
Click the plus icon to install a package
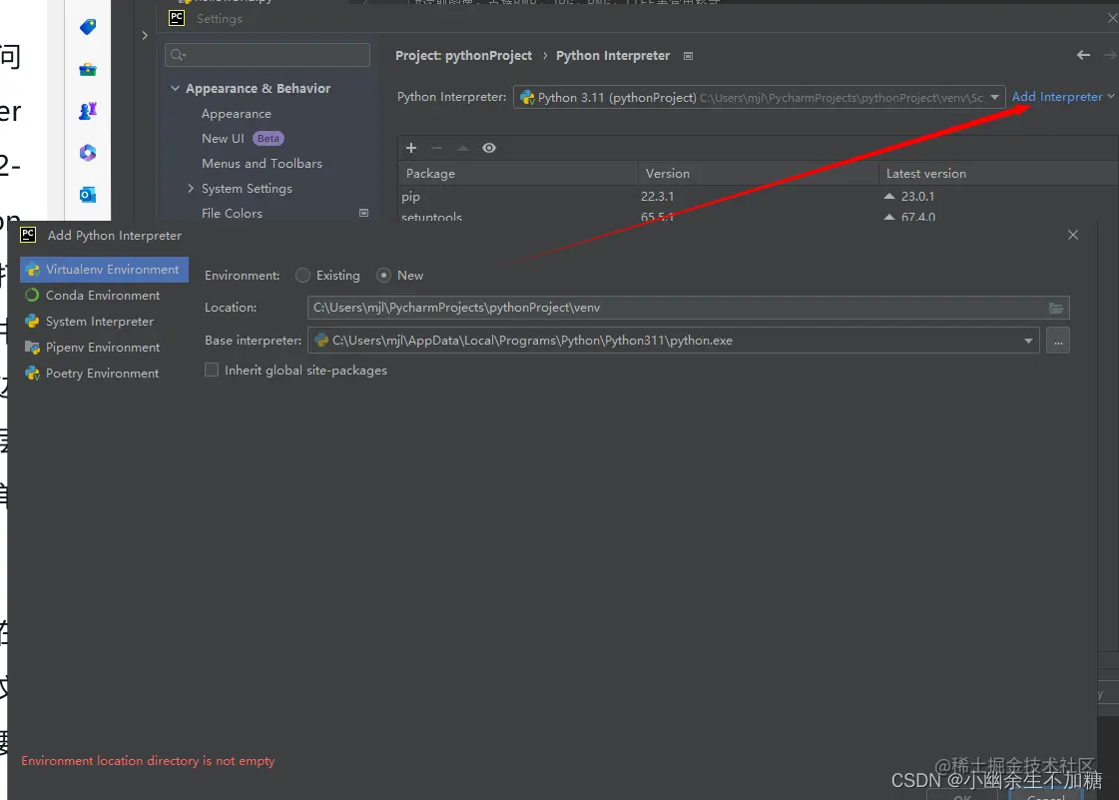click(x=411, y=148)
